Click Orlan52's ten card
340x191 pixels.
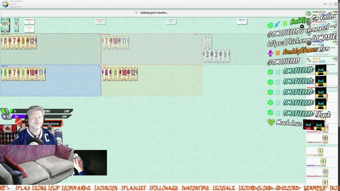[x=124, y=74]
